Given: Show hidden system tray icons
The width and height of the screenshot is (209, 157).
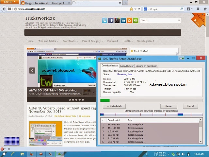Looking at the screenshot, I should point(168,154).
